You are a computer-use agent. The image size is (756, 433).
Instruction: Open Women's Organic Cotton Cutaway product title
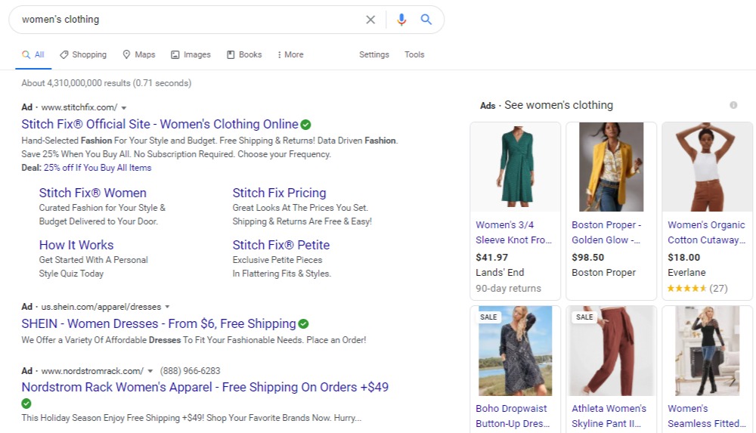pos(706,233)
